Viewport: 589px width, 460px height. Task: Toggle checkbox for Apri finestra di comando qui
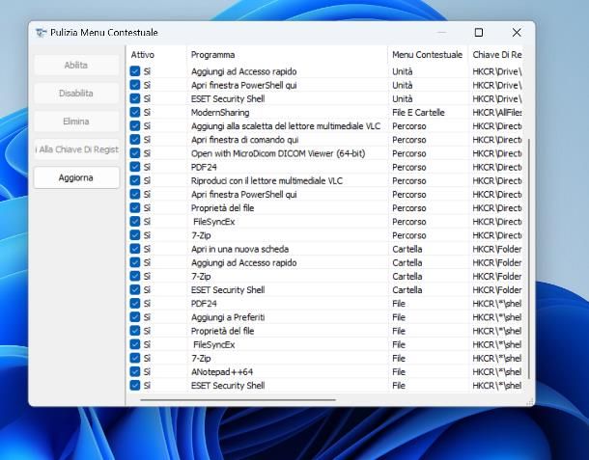click(x=135, y=140)
